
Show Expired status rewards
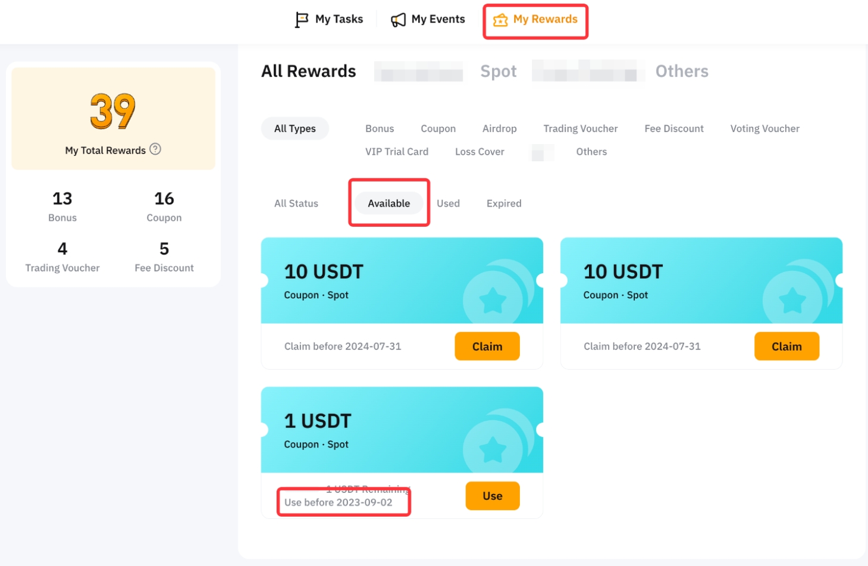click(x=504, y=204)
